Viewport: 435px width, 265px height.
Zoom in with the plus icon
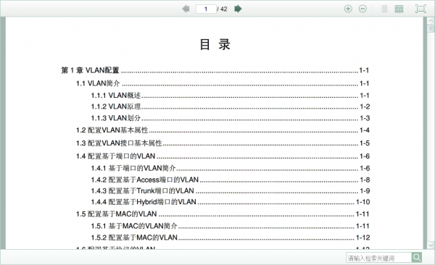[x=348, y=9]
